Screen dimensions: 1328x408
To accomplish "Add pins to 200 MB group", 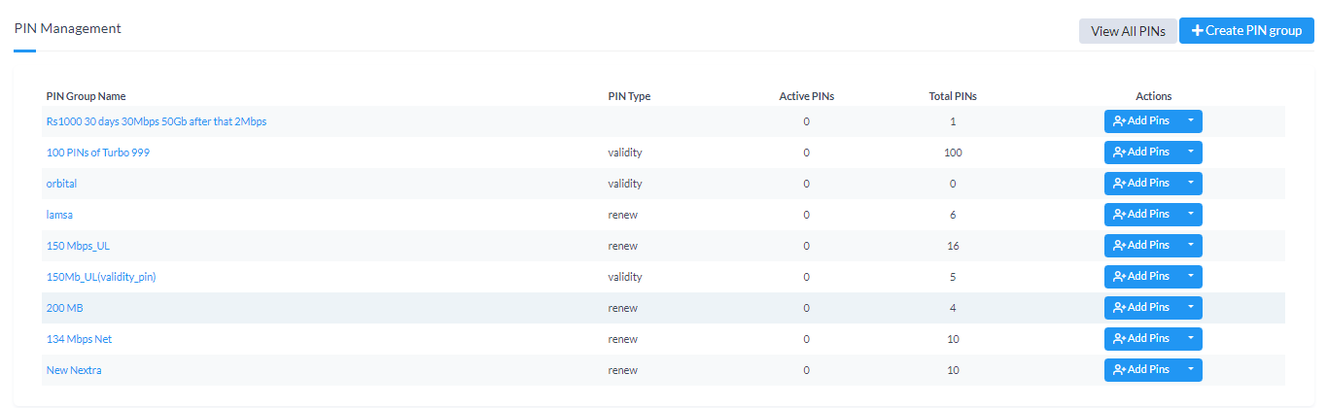I will pos(1141,308).
